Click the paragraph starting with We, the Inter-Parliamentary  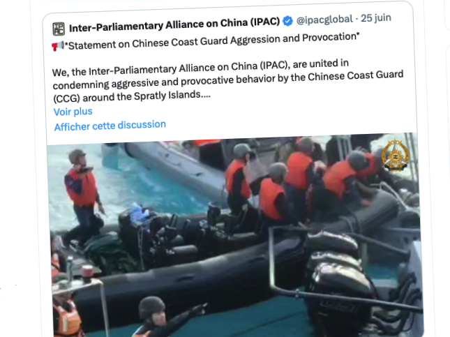228,81
